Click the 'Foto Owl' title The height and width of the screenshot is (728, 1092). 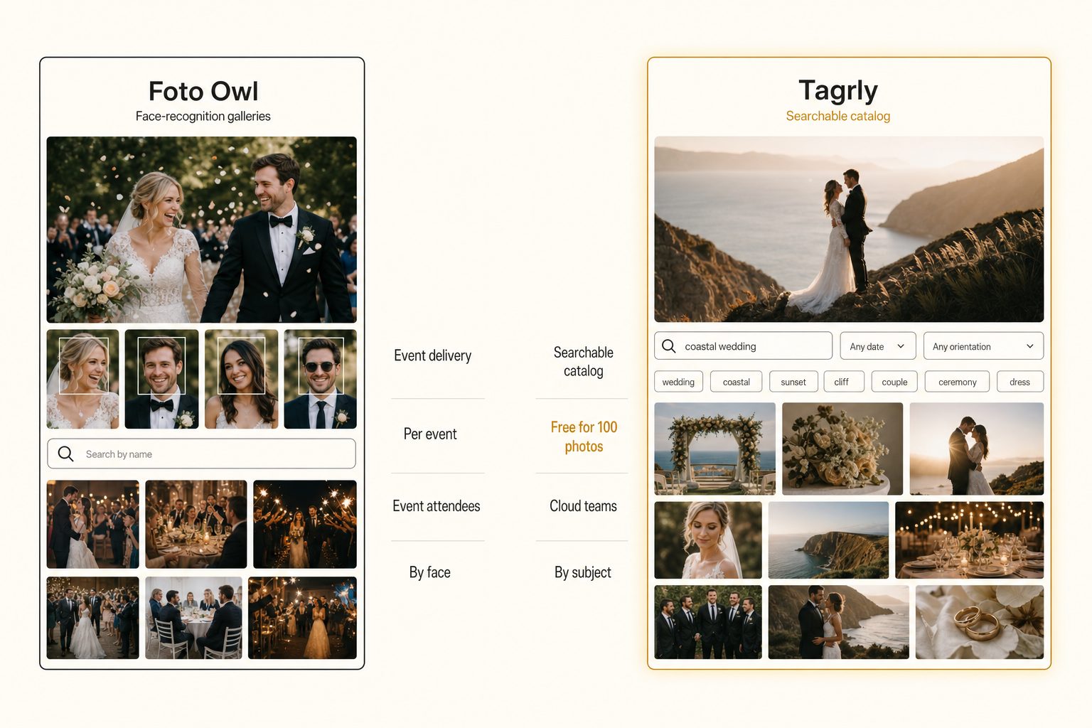203,91
